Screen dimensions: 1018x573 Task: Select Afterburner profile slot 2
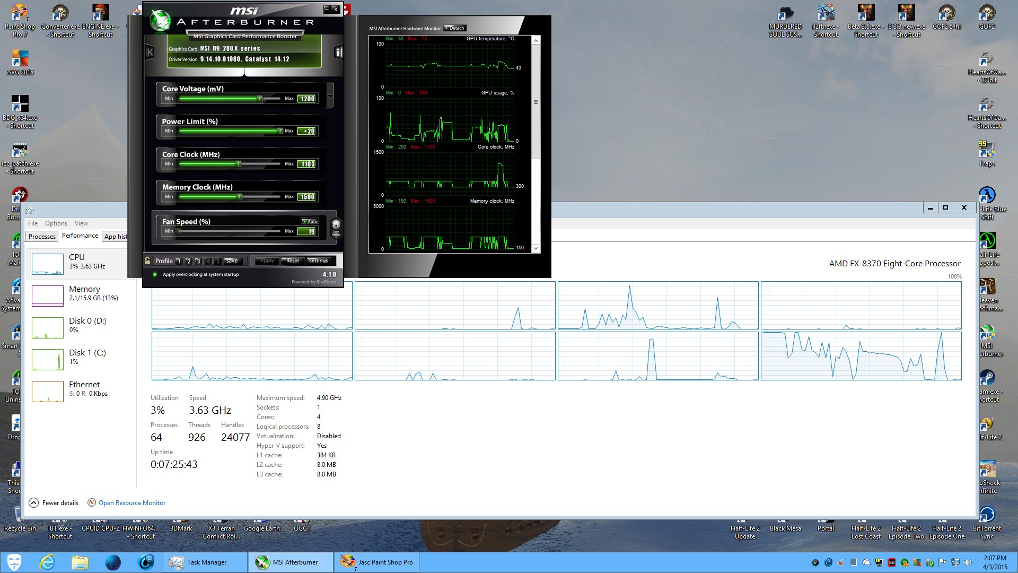pos(188,261)
